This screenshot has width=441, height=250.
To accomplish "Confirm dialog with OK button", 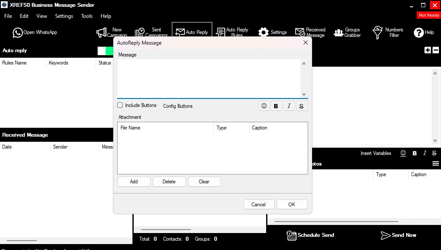I will 292,205.
